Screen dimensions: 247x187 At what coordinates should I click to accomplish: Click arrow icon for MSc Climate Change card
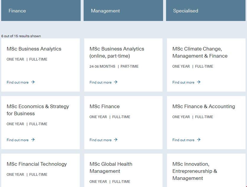pos(199,82)
